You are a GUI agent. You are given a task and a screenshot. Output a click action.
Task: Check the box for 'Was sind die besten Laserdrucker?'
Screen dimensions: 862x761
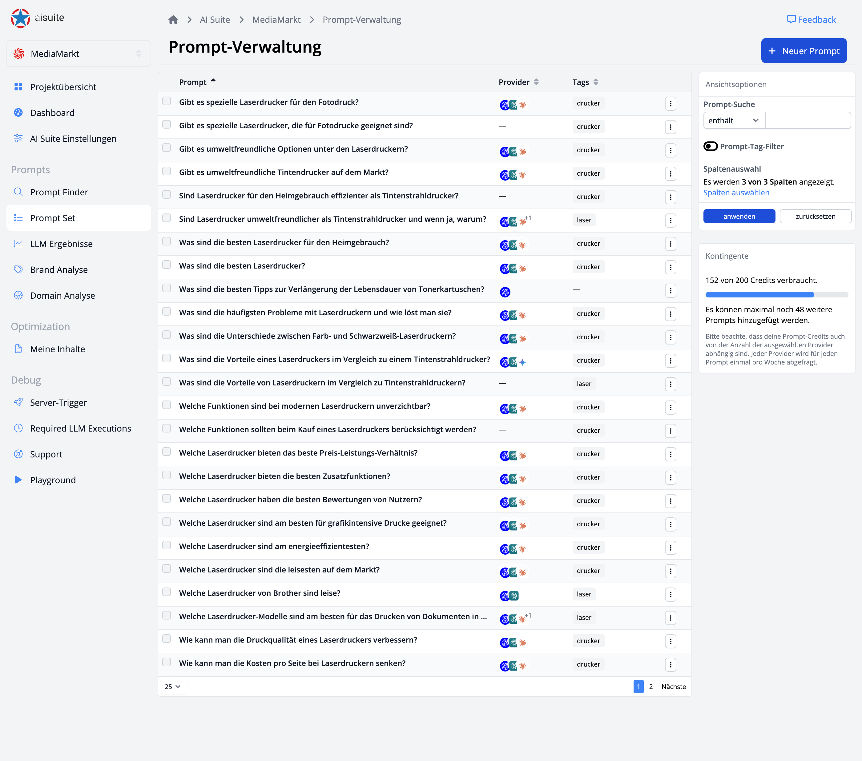coord(167,265)
